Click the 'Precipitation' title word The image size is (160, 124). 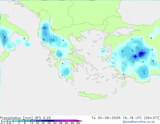click(x=11, y=118)
